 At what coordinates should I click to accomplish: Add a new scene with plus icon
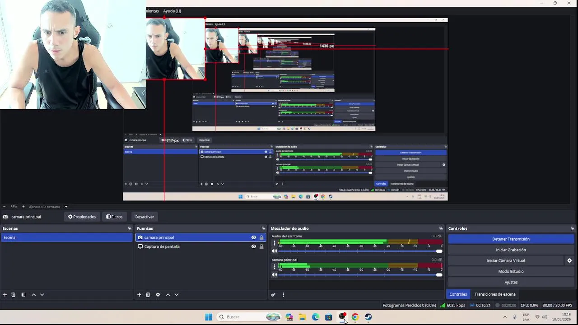click(x=5, y=295)
